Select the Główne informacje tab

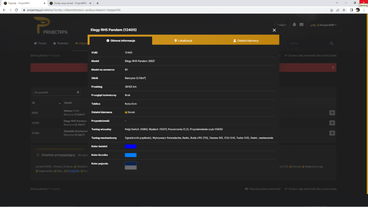[x=121, y=41]
